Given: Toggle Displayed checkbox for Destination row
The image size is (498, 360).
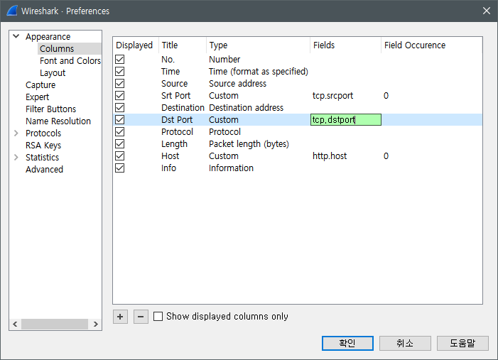Looking at the screenshot, I should [x=120, y=108].
